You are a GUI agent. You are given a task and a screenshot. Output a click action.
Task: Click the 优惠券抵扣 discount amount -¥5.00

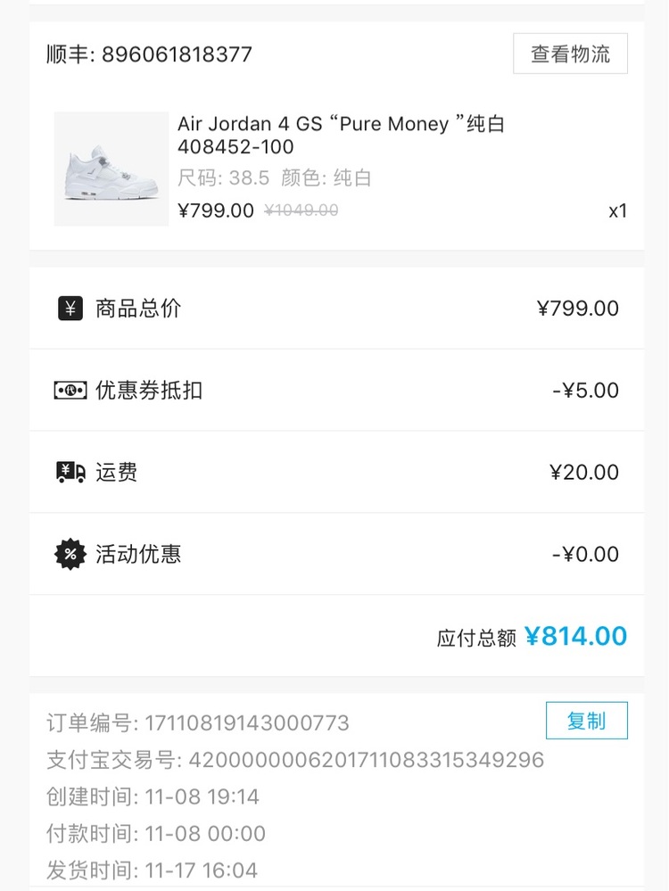coord(585,391)
